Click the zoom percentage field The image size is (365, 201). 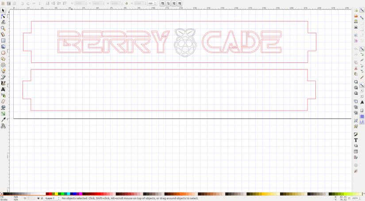pos(355,198)
